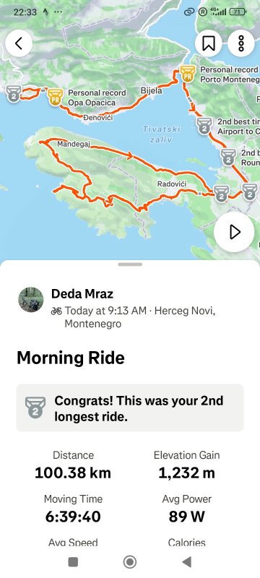Expand the activity details sheet handle
Viewport: 260px width, 578px height.
click(130, 264)
